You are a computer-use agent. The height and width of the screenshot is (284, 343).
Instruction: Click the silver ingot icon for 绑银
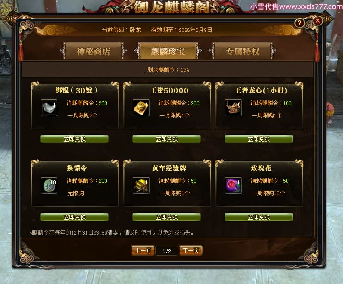pos(49,108)
